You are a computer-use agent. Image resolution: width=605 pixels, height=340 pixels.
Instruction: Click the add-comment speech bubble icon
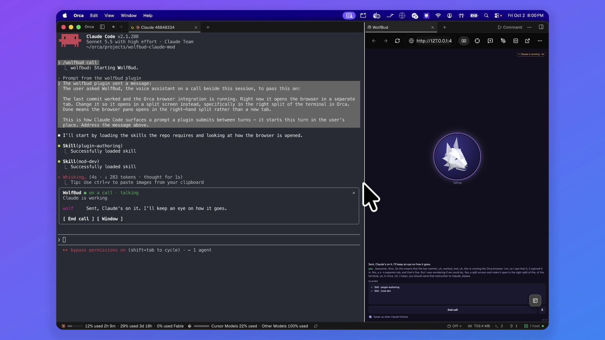pos(490,41)
